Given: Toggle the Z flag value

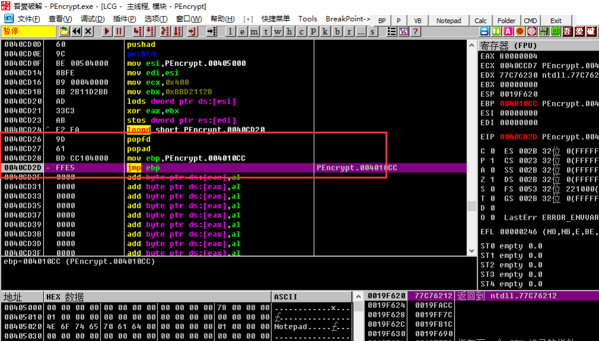Looking at the screenshot, I should click(x=492, y=179).
